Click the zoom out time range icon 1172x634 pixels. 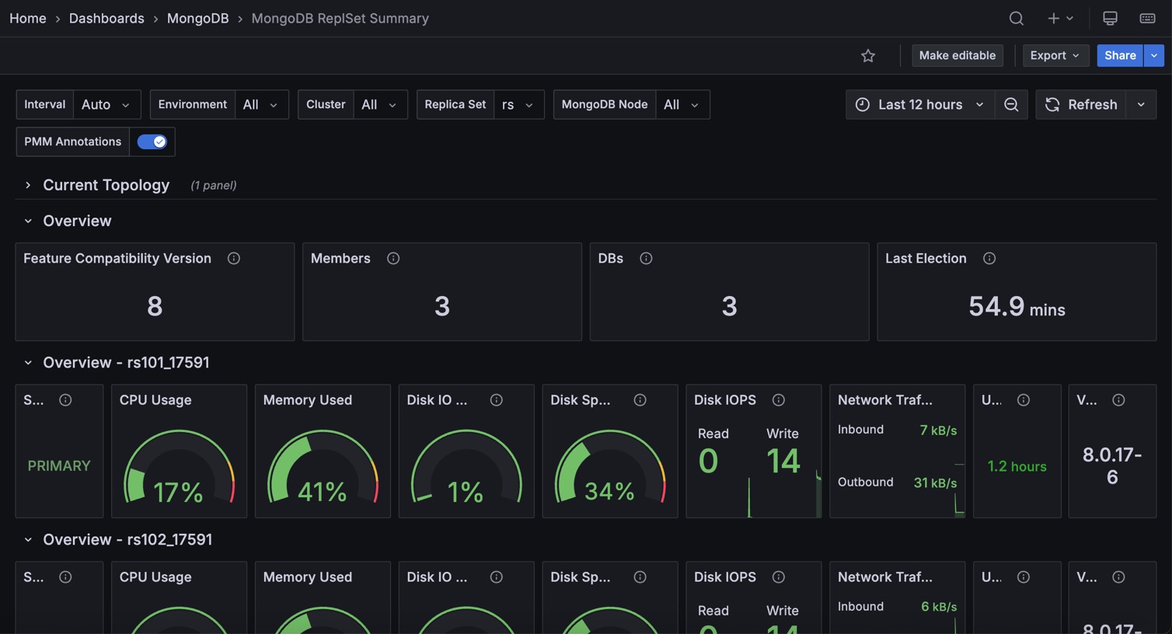coord(1011,105)
